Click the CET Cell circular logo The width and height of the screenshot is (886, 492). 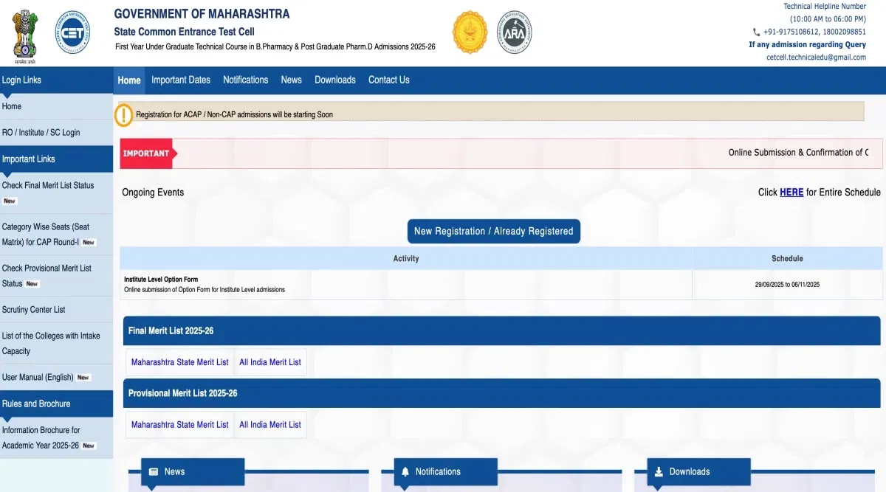pyautogui.click(x=73, y=32)
